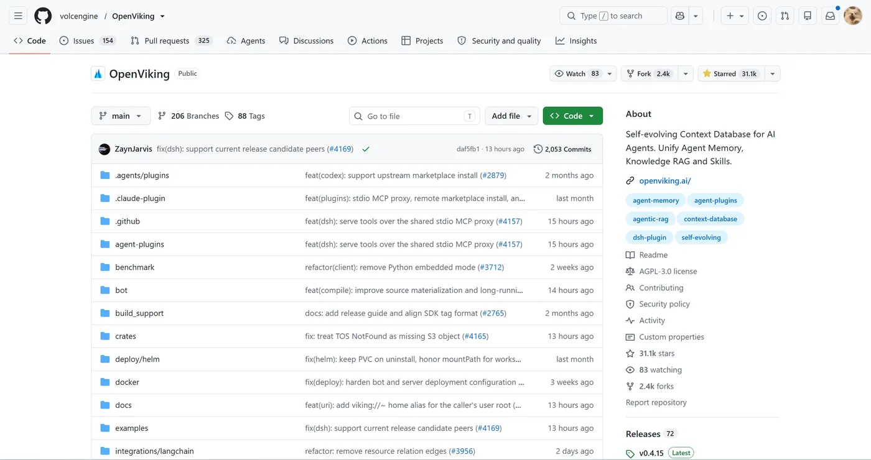Select the agent-memory topic tag

click(656, 200)
